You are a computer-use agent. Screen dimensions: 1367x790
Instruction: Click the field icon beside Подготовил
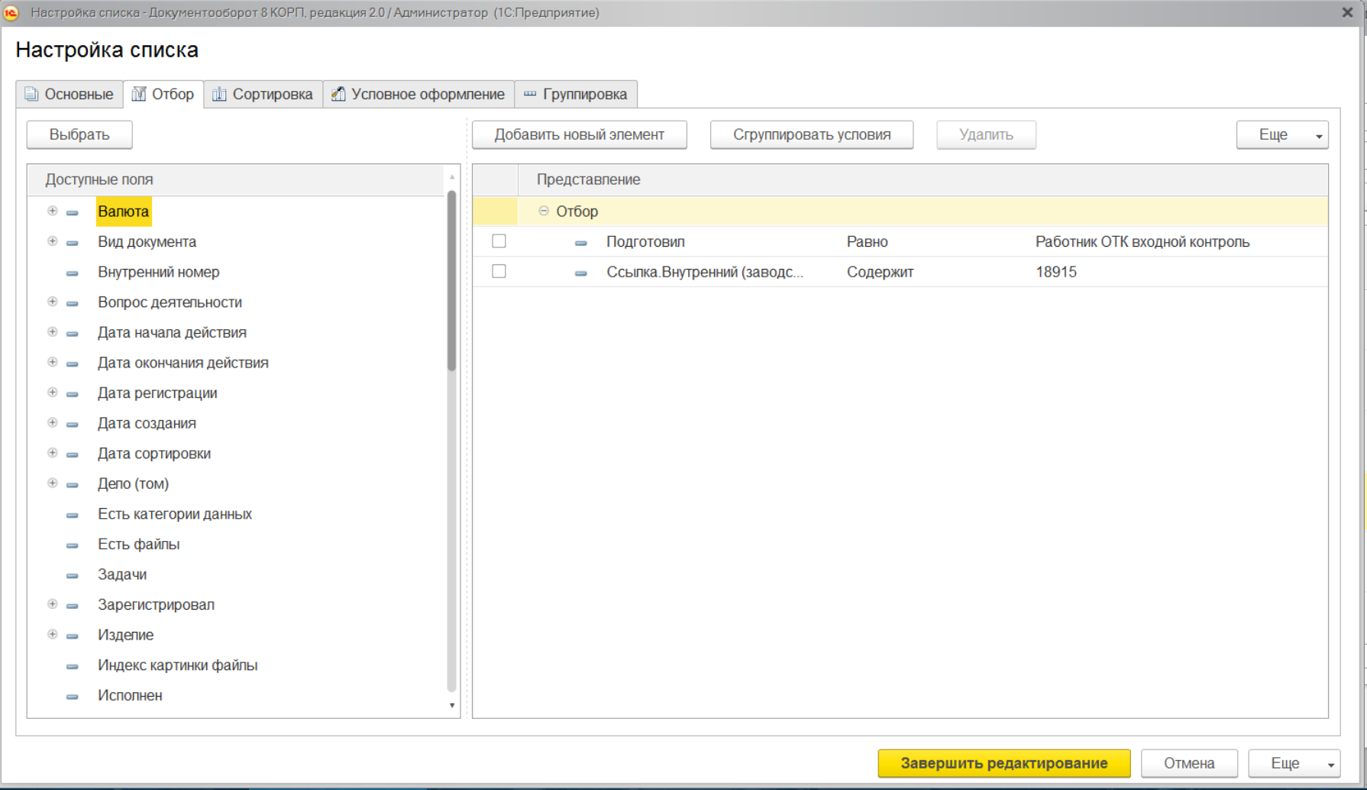click(x=581, y=242)
